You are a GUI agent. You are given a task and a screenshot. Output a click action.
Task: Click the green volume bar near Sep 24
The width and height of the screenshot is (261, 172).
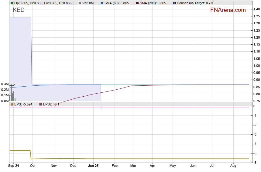click(15, 99)
